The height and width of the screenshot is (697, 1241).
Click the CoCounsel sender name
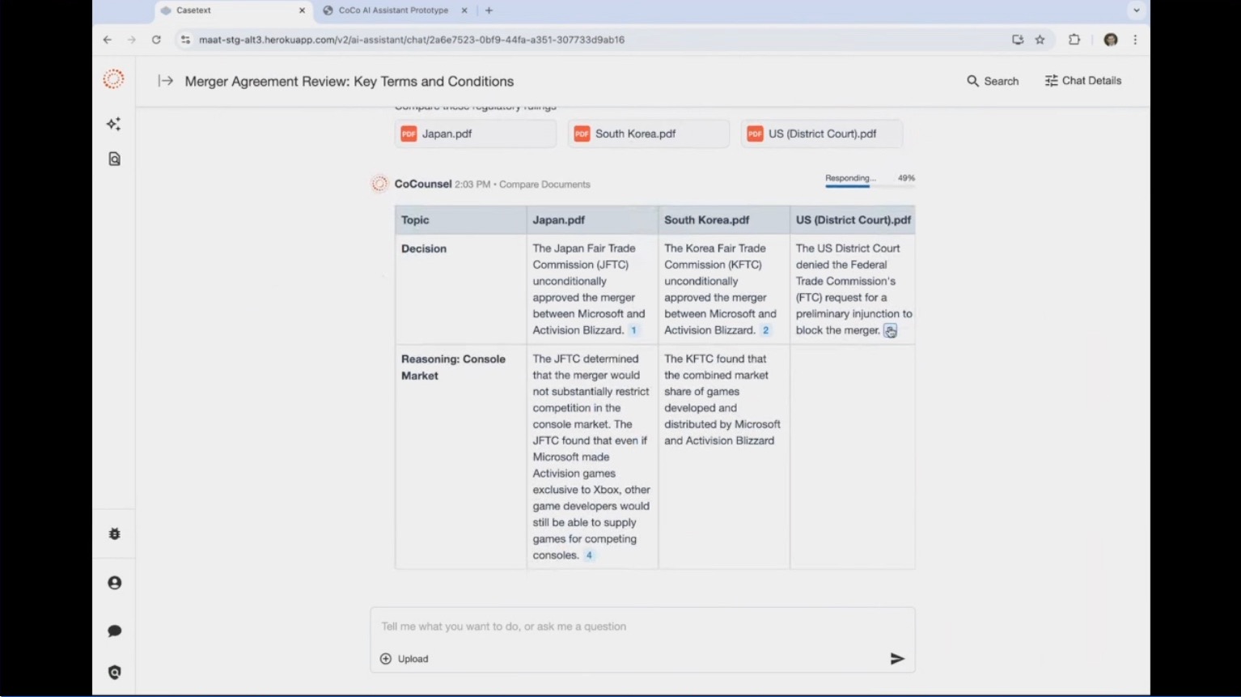[423, 185]
